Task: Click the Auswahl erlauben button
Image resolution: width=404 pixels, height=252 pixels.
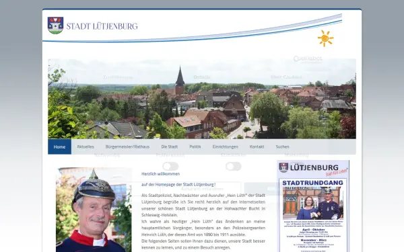Action: [x=202, y=189]
